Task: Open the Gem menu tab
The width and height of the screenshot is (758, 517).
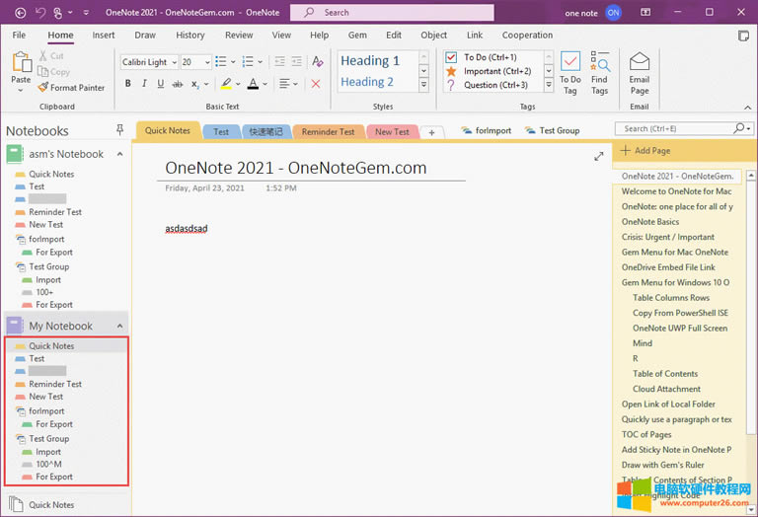Action: [357, 36]
